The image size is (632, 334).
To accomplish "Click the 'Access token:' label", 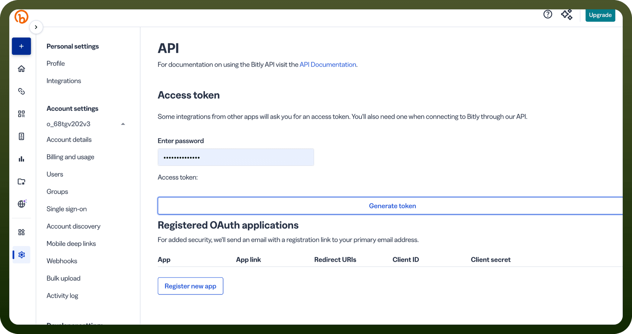I will 178,178.
